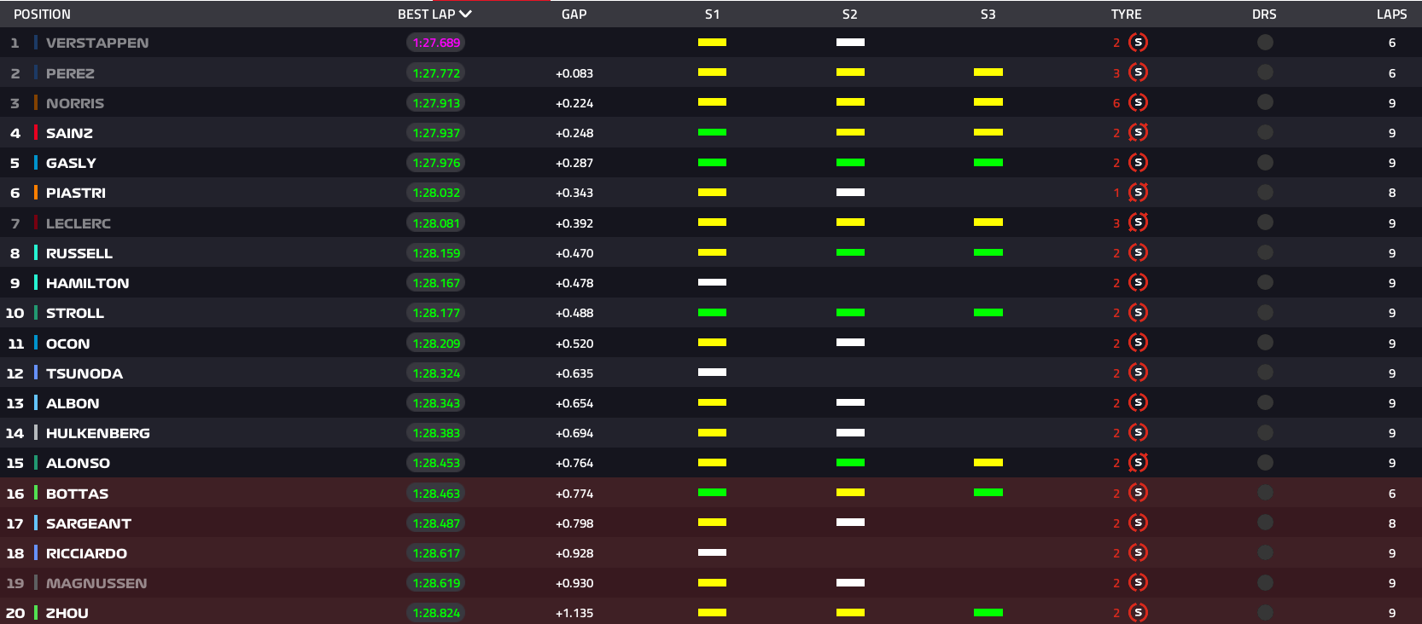Click Stroll's DRS indicator dot
The image size is (1422, 624).
coord(1265,313)
